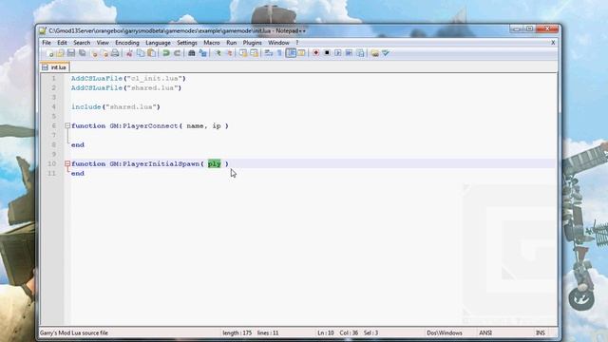Open the Edit menu

click(62, 43)
